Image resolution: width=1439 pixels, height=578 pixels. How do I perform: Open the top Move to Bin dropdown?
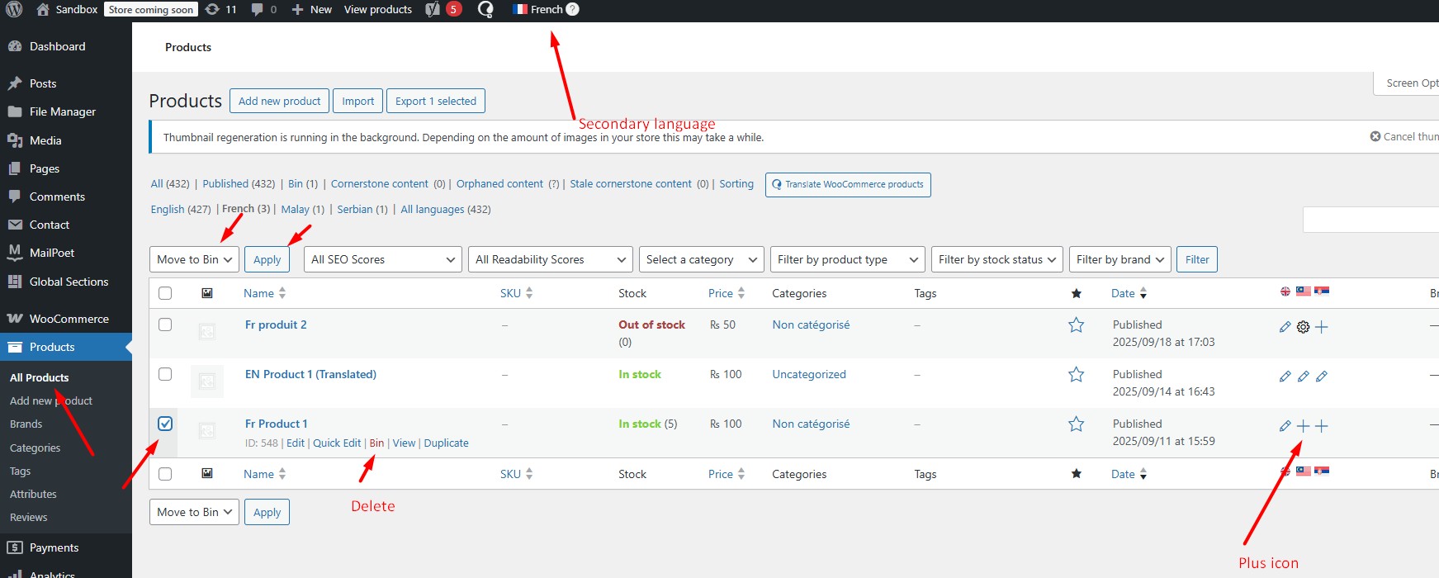pyautogui.click(x=194, y=259)
